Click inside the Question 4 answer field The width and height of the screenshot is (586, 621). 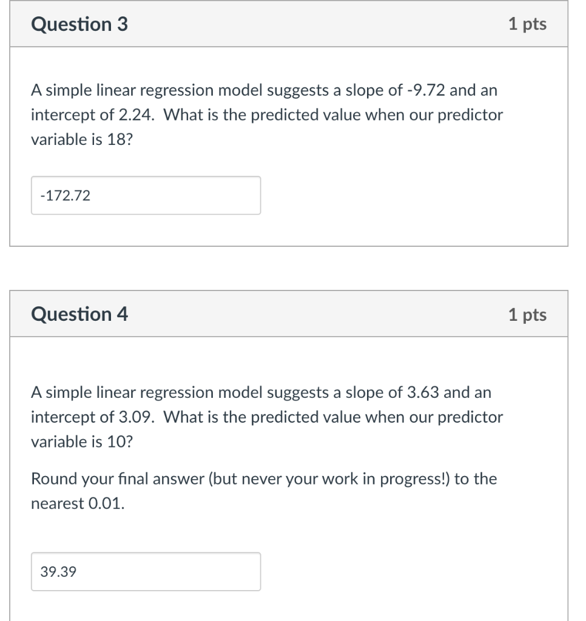pos(146,571)
